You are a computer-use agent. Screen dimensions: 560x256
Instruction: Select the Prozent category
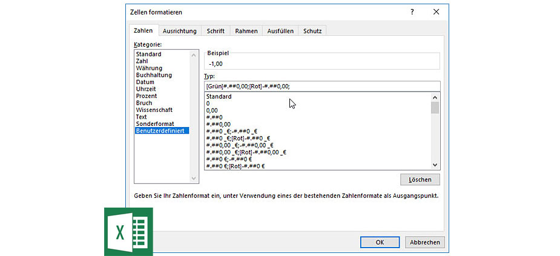[x=147, y=96]
